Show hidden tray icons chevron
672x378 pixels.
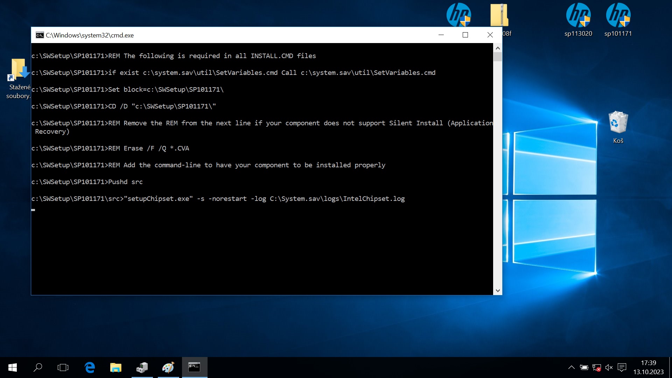[x=571, y=367]
